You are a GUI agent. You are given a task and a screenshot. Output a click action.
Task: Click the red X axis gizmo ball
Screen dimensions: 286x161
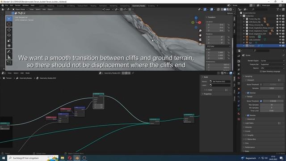click(200, 22)
